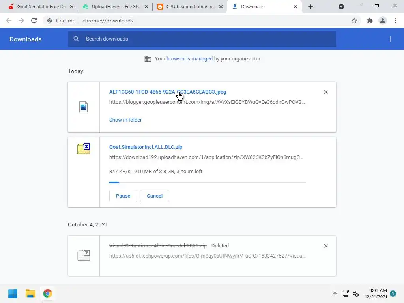Screen dimensions: 404x303
Task: Open the muted volume tray icon
Action: pos(356,294)
